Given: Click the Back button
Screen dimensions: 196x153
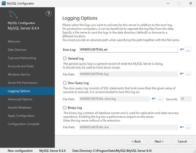Looking at the screenshot, I should [x=136, y=141].
